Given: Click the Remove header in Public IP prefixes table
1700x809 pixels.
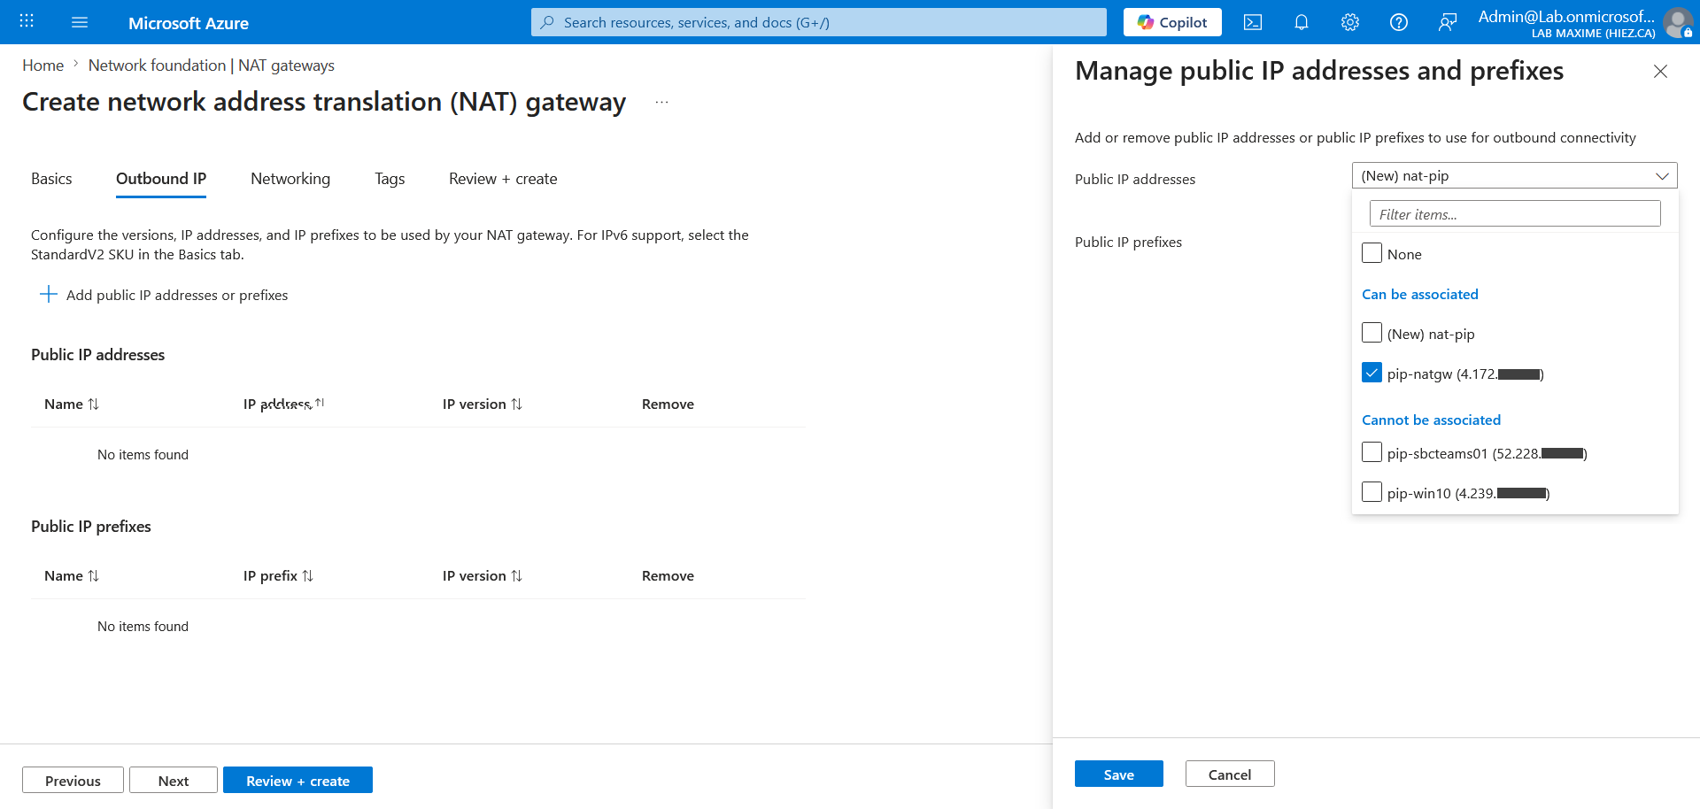Looking at the screenshot, I should (x=668, y=575).
